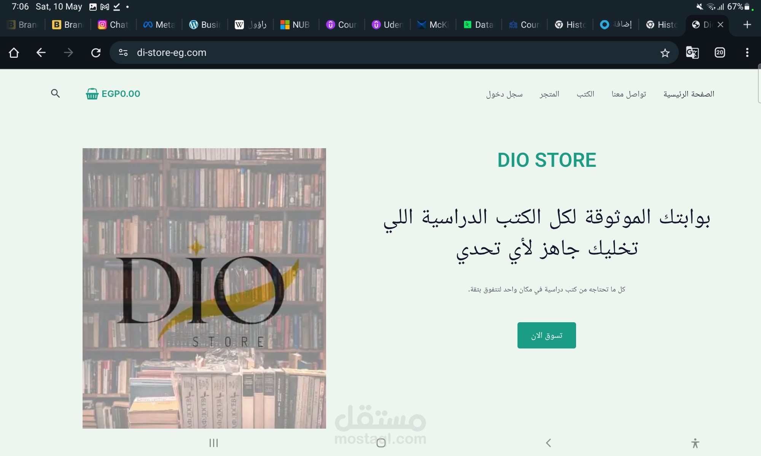Open tab switcher showing 20 tabs
761x456 pixels.
coord(720,52)
